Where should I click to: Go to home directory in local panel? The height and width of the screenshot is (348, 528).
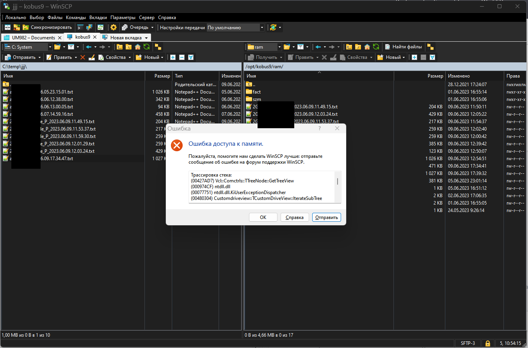pyautogui.click(x=137, y=47)
